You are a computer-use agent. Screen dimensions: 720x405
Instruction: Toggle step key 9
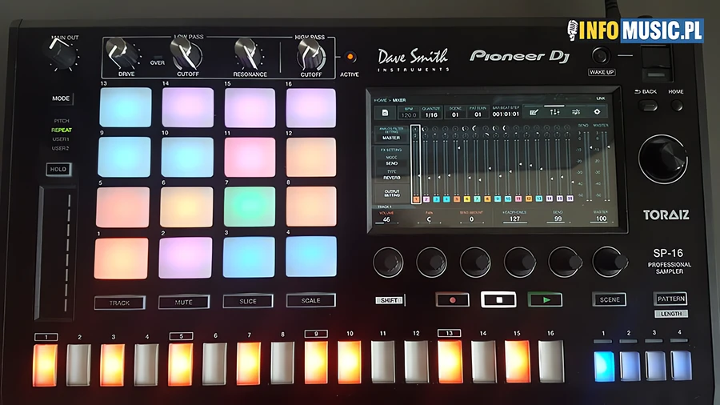[x=316, y=363]
